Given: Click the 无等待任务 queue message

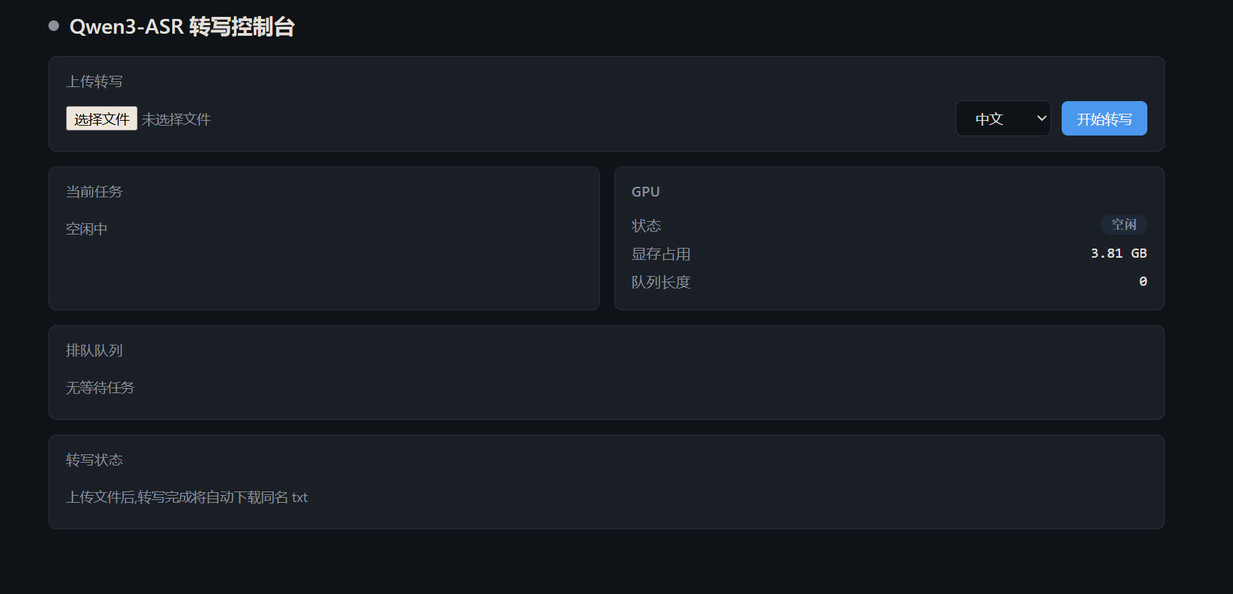Looking at the screenshot, I should (100, 388).
